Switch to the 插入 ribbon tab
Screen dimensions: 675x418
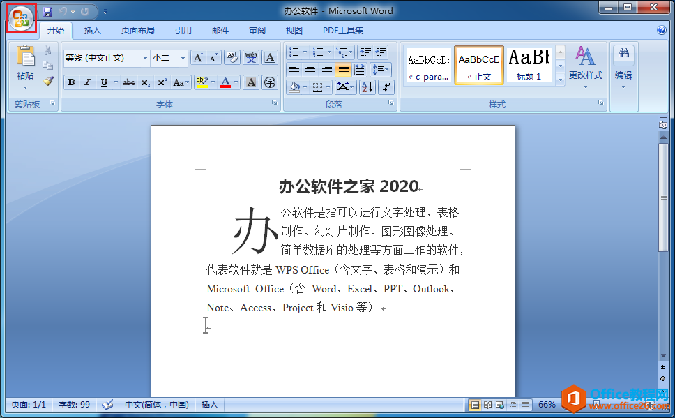pyautogui.click(x=92, y=30)
